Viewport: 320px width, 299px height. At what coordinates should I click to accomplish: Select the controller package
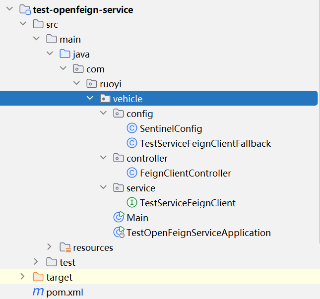pos(147,159)
